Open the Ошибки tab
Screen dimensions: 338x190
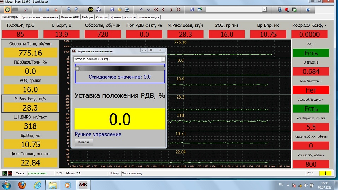pyautogui.click(x=102, y=17)
